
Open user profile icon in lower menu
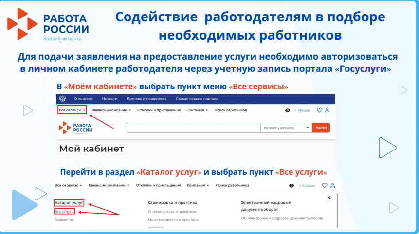pos(333,185)
